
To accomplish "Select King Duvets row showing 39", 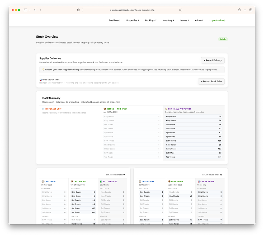I will 194,116.
